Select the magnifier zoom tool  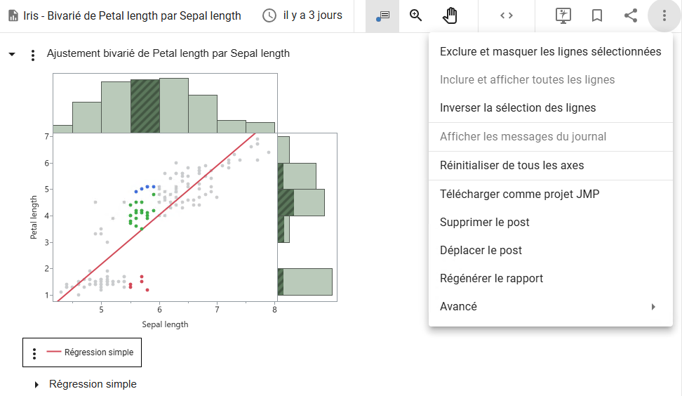pyautogui.click(x=416, y=15)
